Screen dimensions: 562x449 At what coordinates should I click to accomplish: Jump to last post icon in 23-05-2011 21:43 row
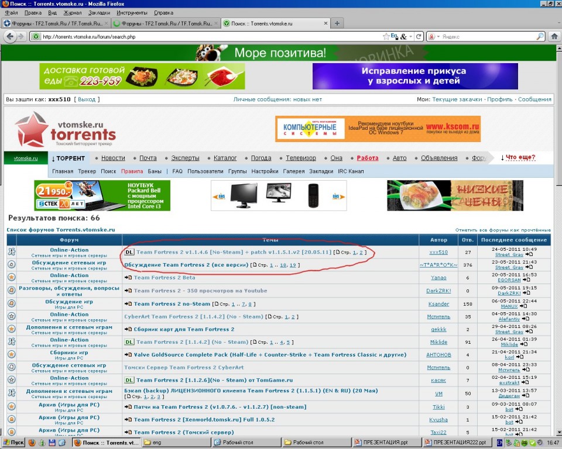[529, 267]
